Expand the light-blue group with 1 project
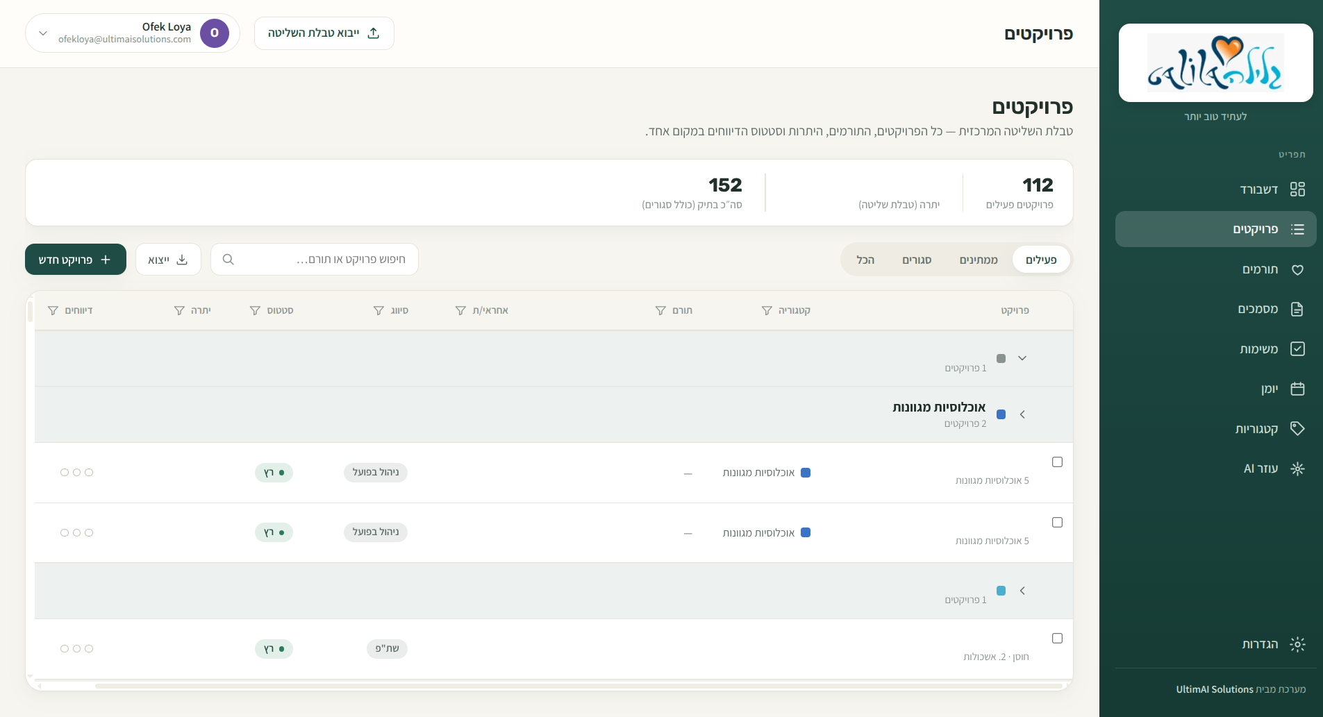The image size is (1323, 717). pos(1022,591)
